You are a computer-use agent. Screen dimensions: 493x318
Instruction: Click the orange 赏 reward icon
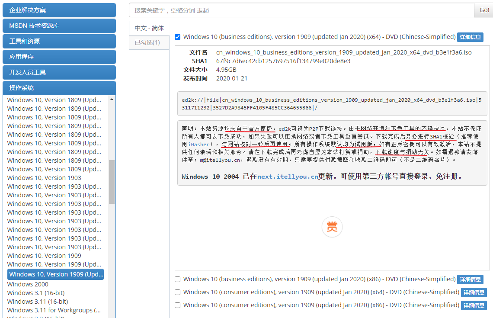point(332,227)
